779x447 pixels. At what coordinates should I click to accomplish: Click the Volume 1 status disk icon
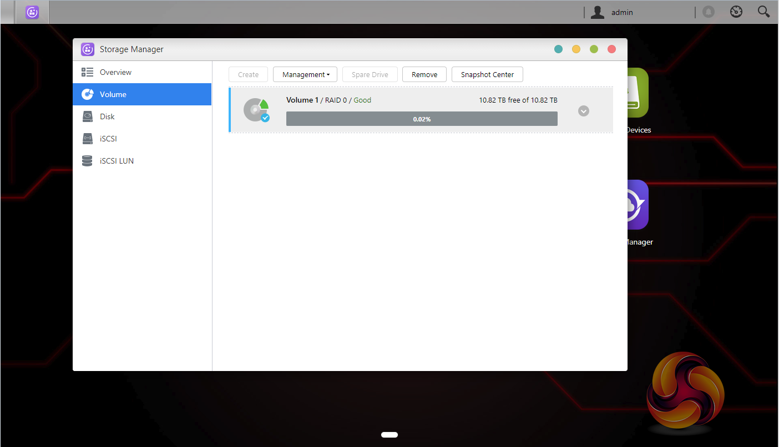pyautogui.click(x=256, y=110)
